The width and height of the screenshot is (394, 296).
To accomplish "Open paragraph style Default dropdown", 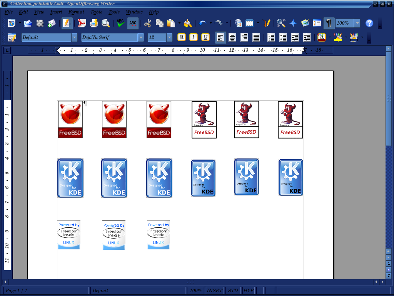I will 74,37.
